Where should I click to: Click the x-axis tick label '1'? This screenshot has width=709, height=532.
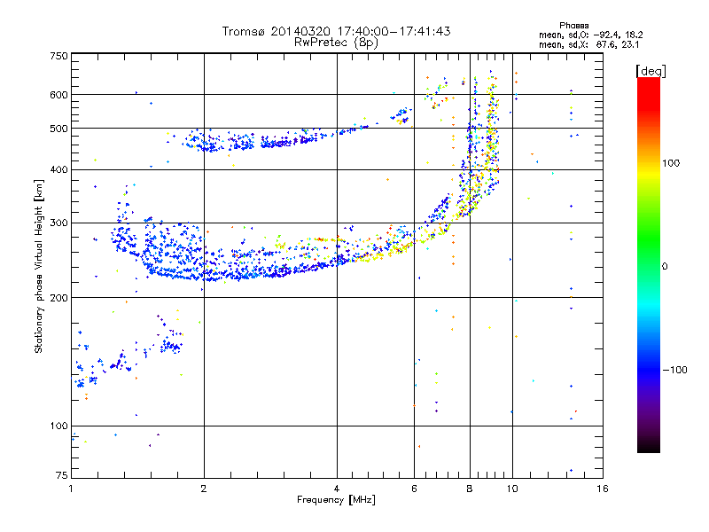pos(71,489)
